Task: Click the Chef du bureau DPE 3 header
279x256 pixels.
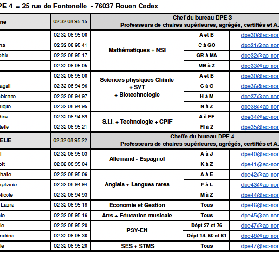Action: [x=185, y=21]
